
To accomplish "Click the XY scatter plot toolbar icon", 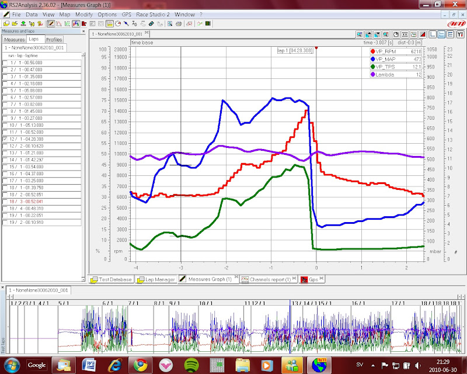I will point(67,23).
